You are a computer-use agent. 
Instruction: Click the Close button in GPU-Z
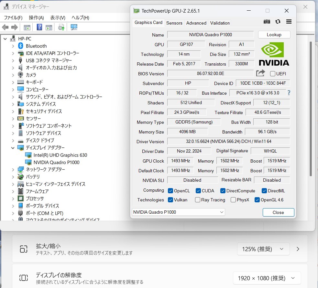pyautogui.click(x=278, y=212)
